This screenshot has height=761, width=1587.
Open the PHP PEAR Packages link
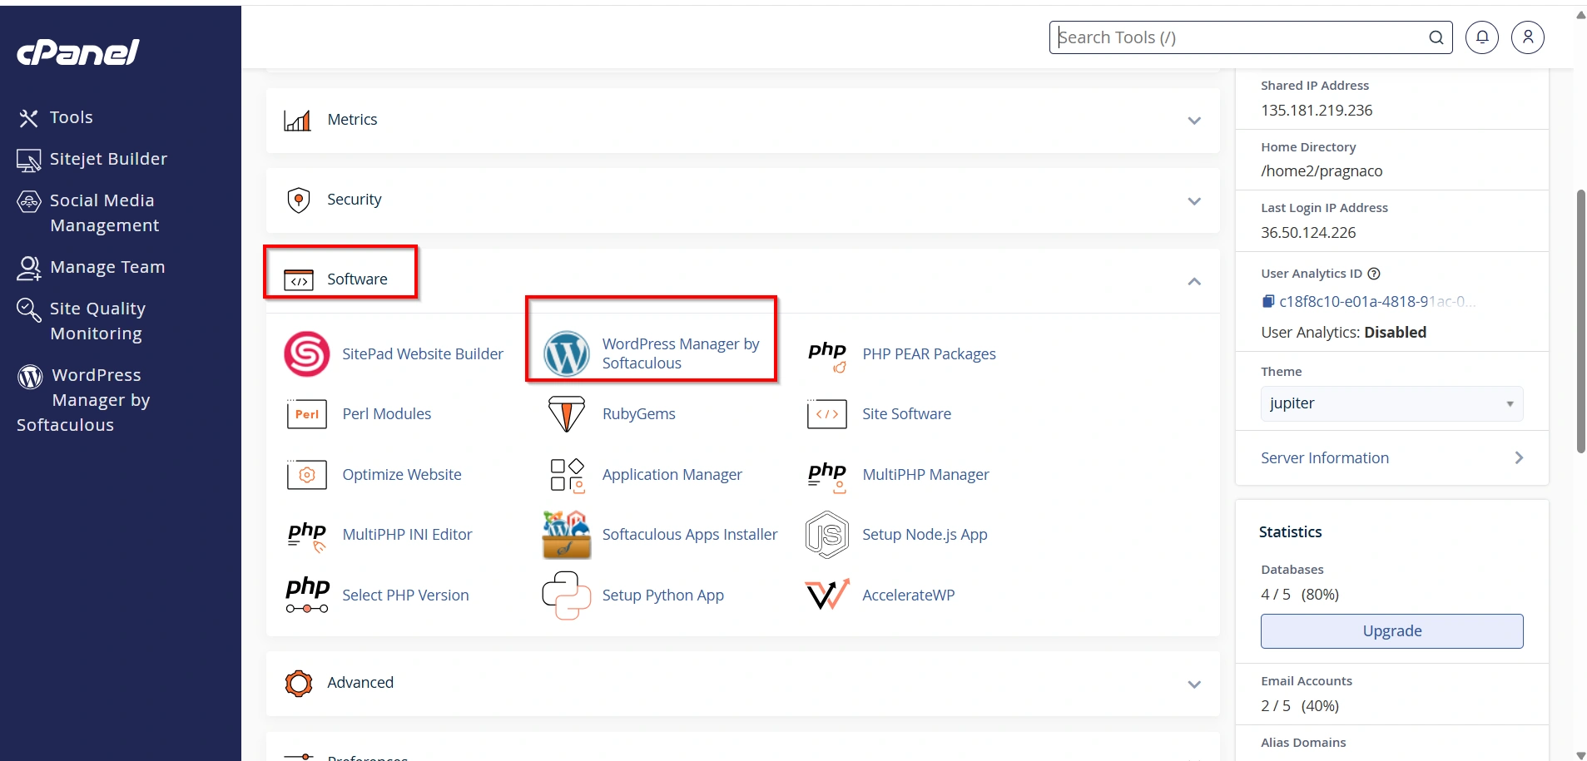click(929, 354)
